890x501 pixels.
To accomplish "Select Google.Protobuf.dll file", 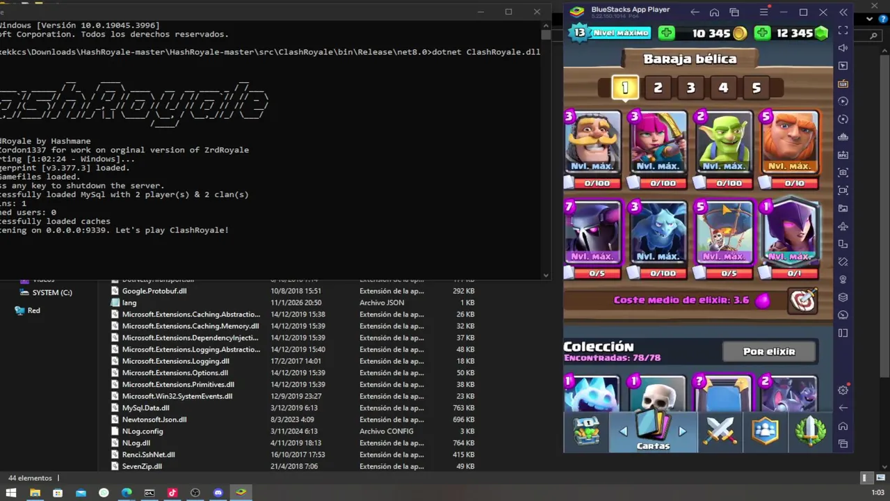I will click(x=154, y=291).
